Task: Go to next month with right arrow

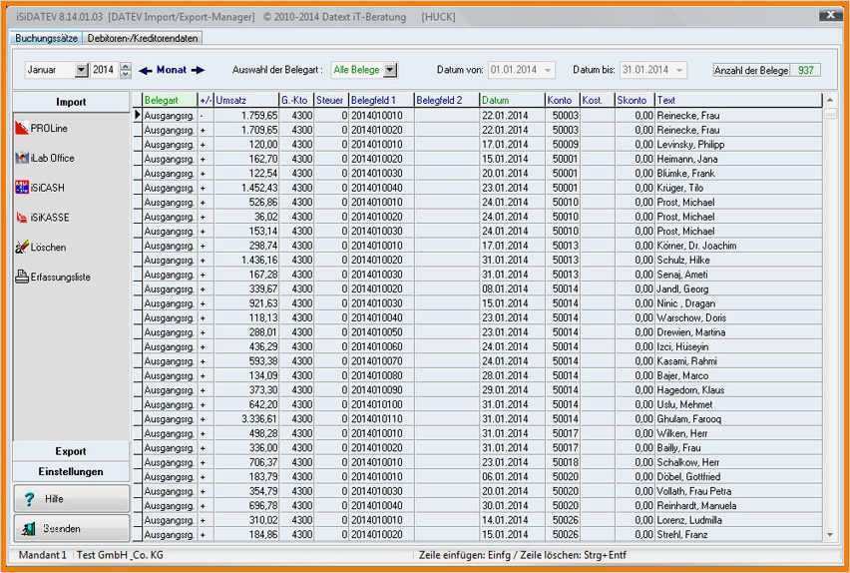Action: click(x=199, y=70)
